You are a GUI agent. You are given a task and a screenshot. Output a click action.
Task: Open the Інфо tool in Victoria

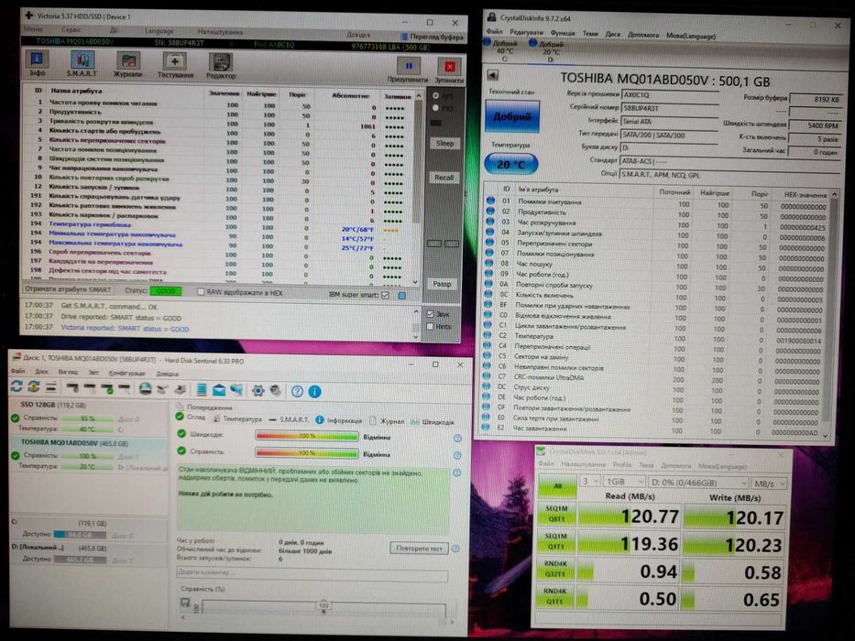(37, 64)
